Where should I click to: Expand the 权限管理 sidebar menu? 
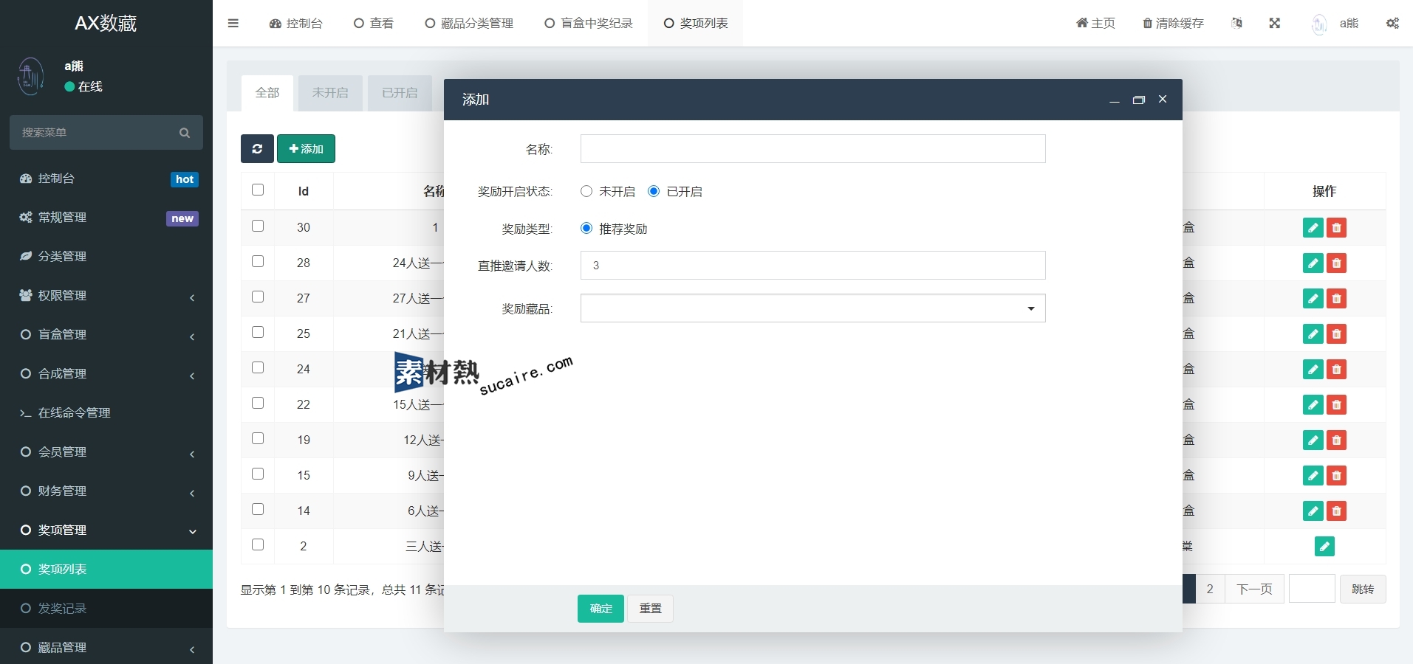coord(106,296)
